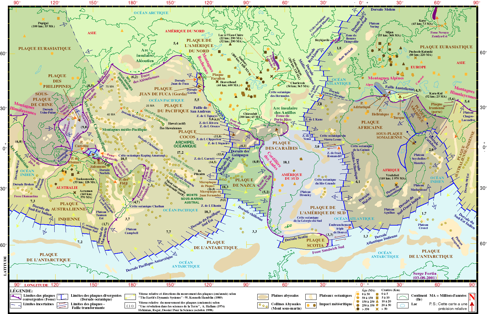Click the 'Embranchement triple de Bouvet' label
Viewport: 487px width, 314px height.
340,228
